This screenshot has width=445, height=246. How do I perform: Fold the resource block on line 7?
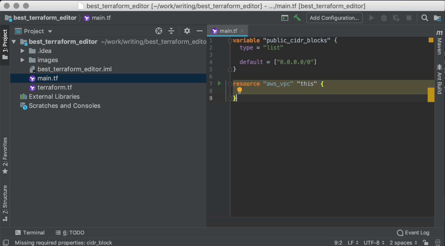click(x=230, y=84)
